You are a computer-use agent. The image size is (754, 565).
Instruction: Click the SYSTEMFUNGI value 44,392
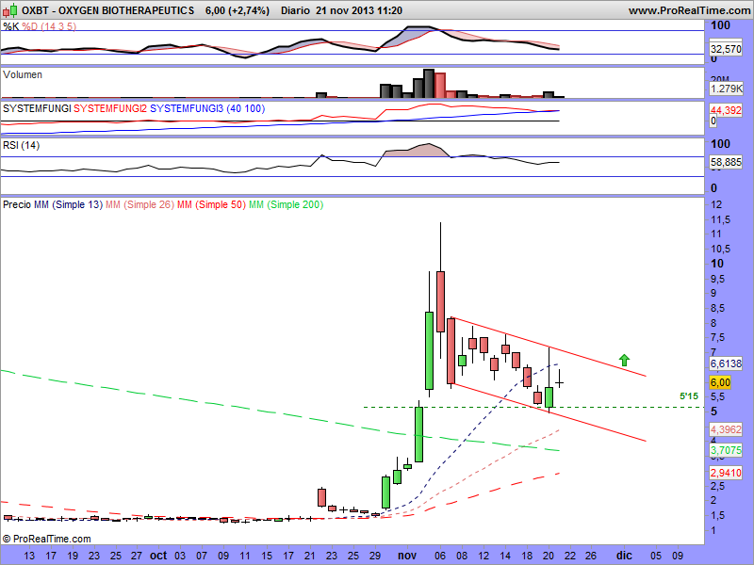(x=726, y=110)
